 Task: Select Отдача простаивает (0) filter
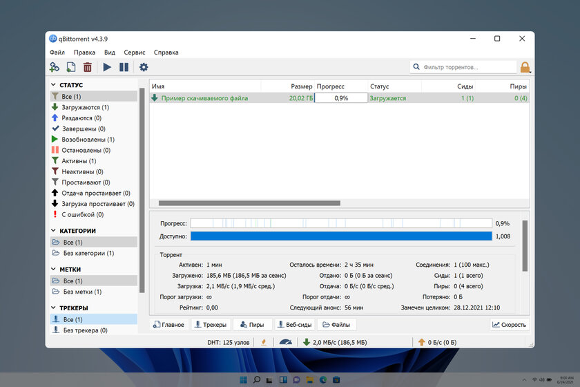click(x=94, y=193)
